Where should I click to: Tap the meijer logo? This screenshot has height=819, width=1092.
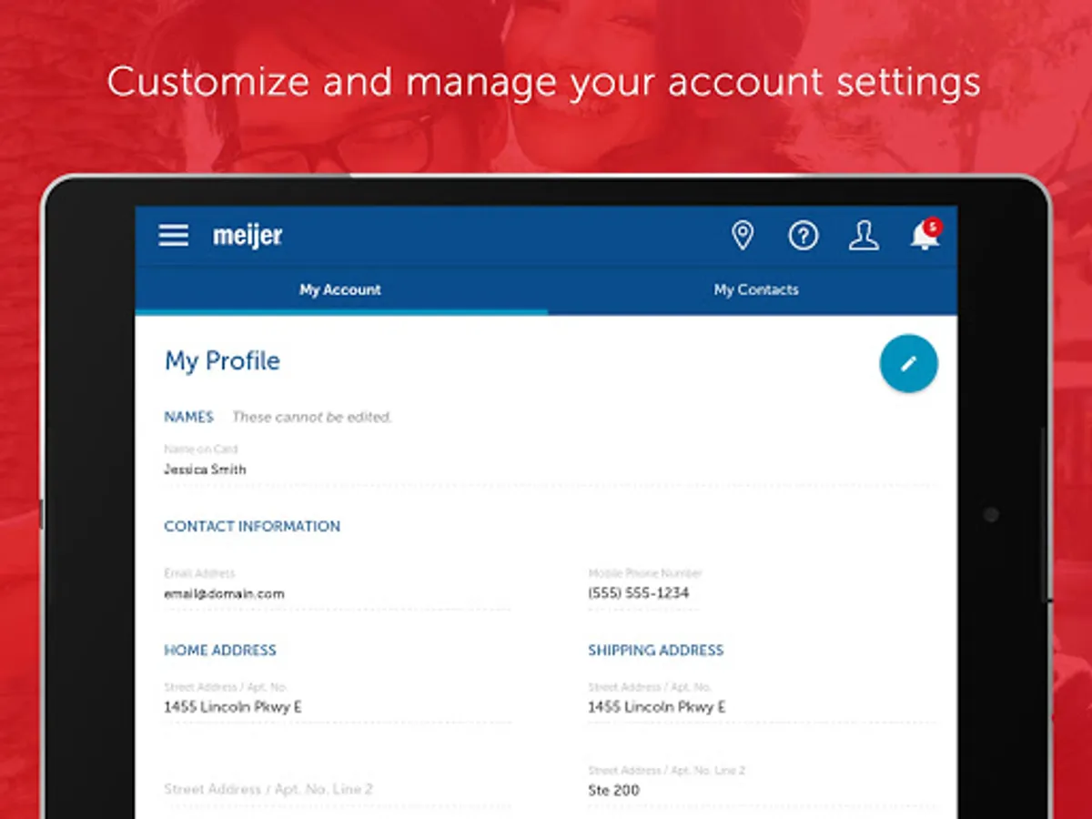coord(248,237)
